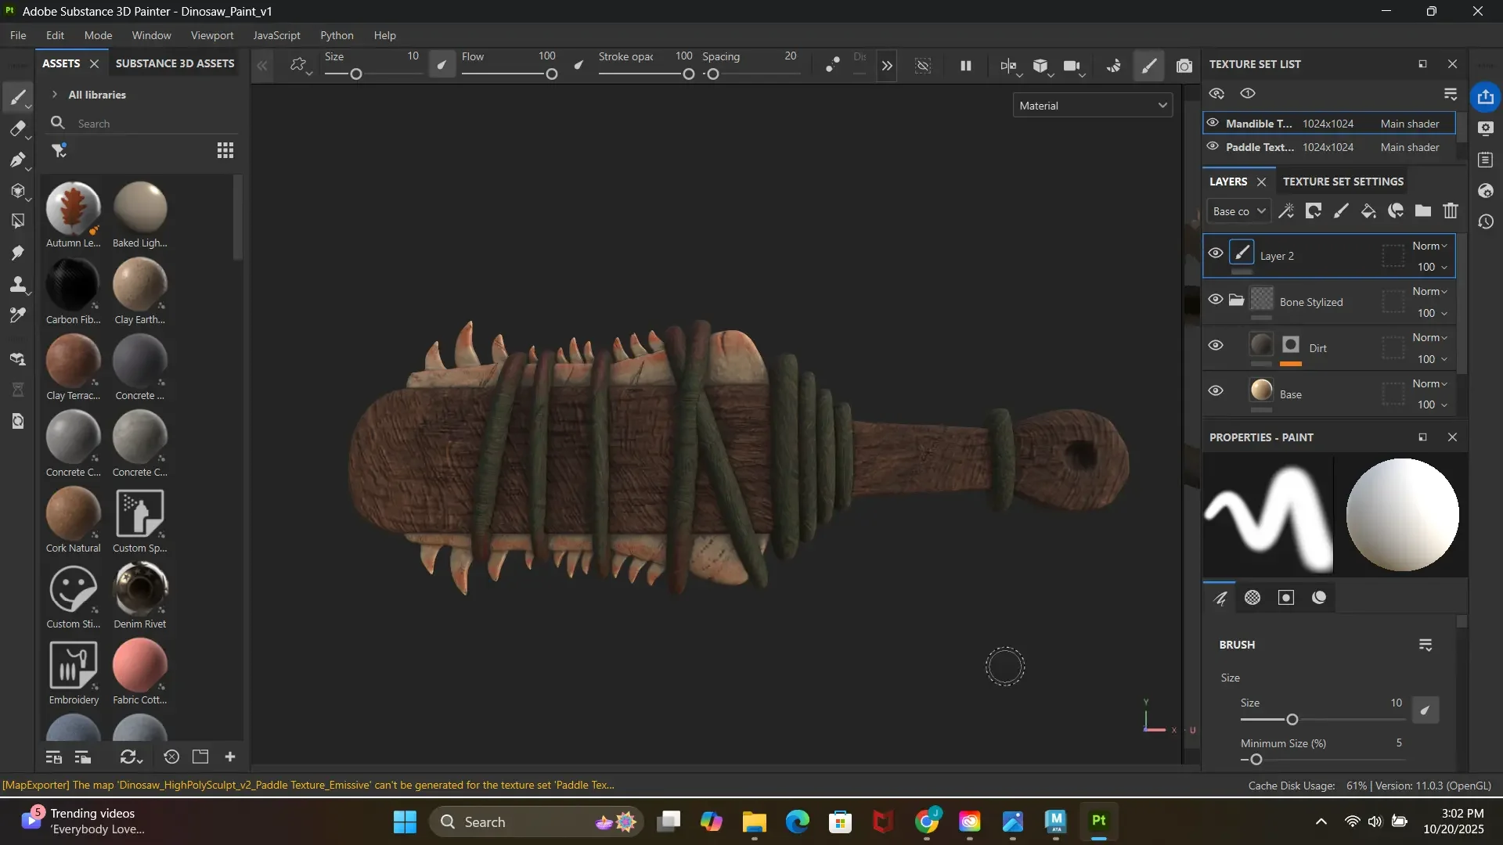Open Windows File Explorer from taskbar
The width and height of the screenshot is (1503, 845).
[x=754, y=822]
